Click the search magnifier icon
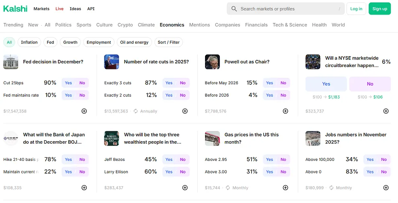 (x=234, y=9)
